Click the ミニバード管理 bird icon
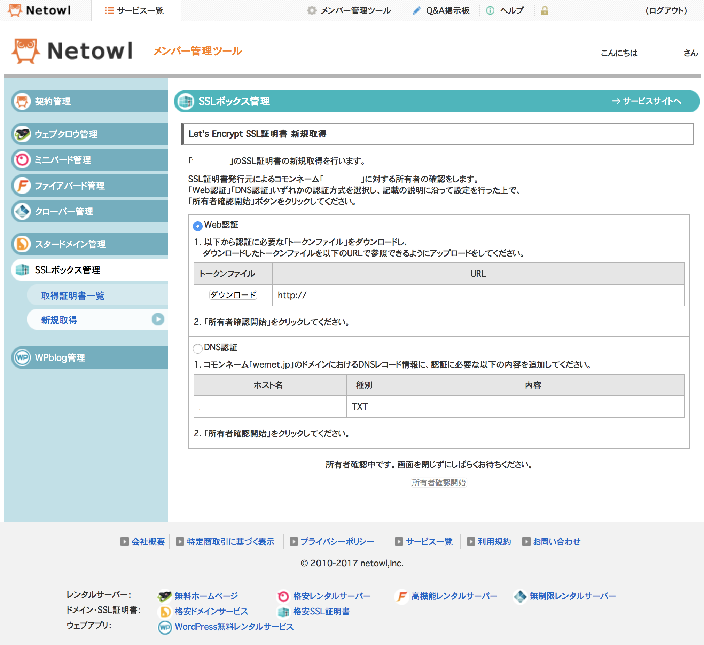 [x=23, y=160]
